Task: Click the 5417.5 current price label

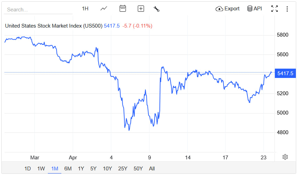Action: pos(285,73)
